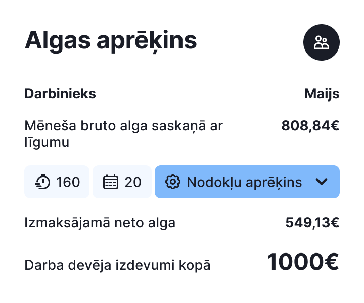Viewport: 364px width, 303px height.
Task: Click the Darba devēja izdevumi kopā label
Action: point(117,265)
